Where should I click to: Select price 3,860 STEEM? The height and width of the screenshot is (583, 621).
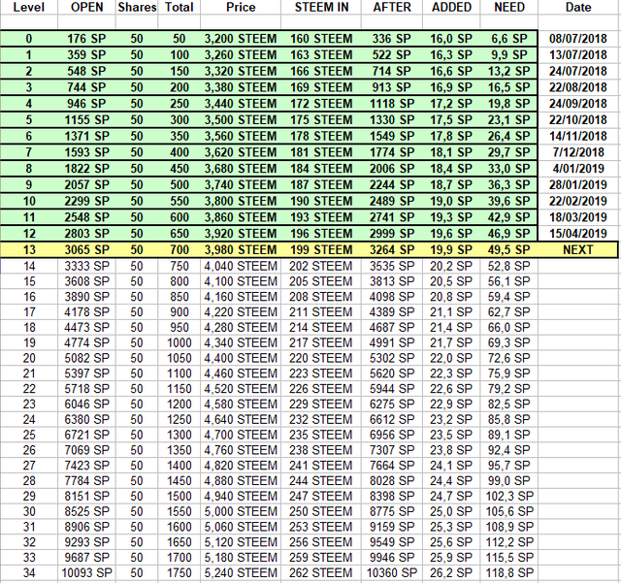point(241,217)
